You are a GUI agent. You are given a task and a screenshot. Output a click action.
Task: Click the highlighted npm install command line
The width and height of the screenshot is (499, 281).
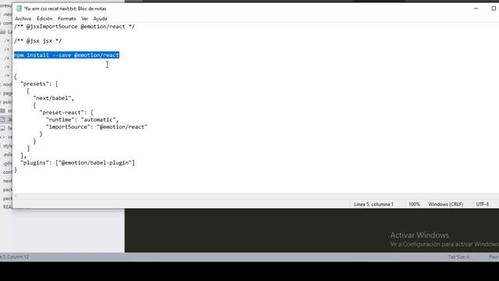[66, 55]
